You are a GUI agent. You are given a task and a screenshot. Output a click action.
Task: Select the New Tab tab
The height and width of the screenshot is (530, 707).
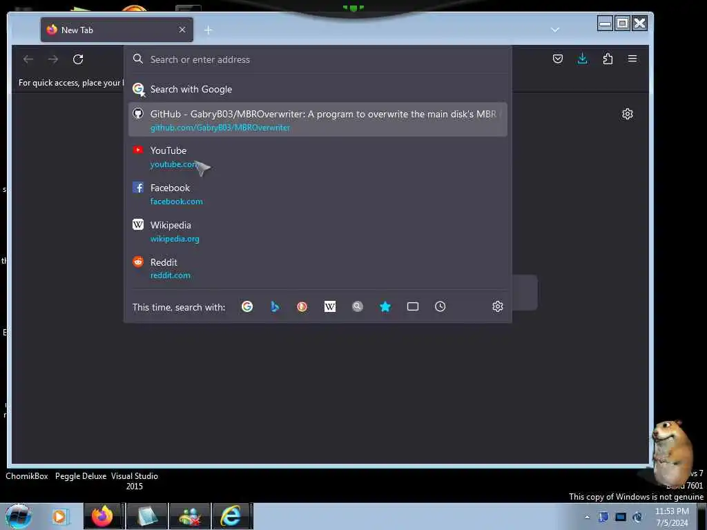[x=117, y=30]
